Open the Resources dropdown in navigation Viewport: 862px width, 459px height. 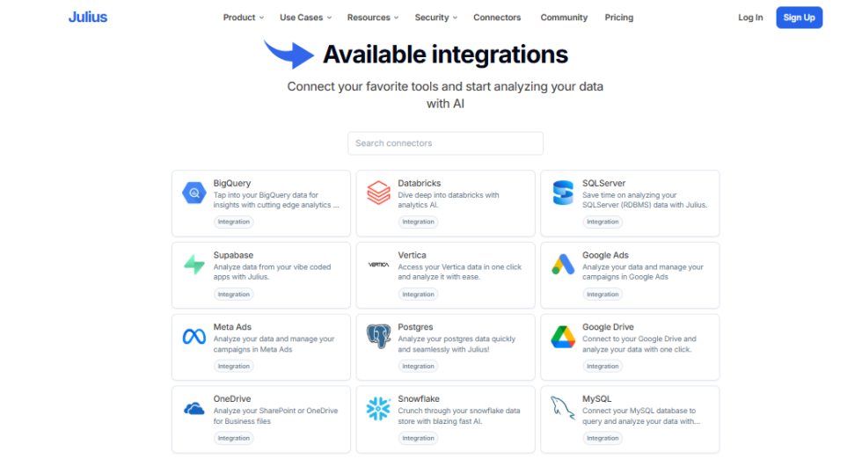pyautogui.click(x=372, y=18)
